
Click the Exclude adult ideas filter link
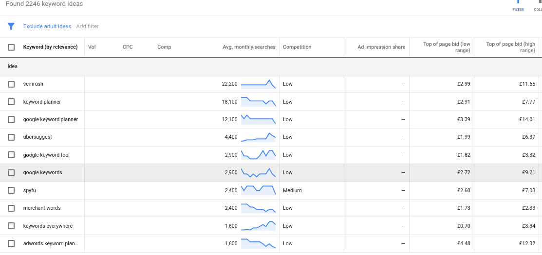click(47, 26)
